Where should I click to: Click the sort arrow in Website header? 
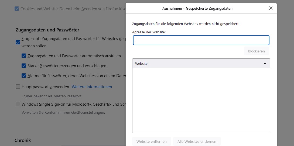(x=265, y=63)
